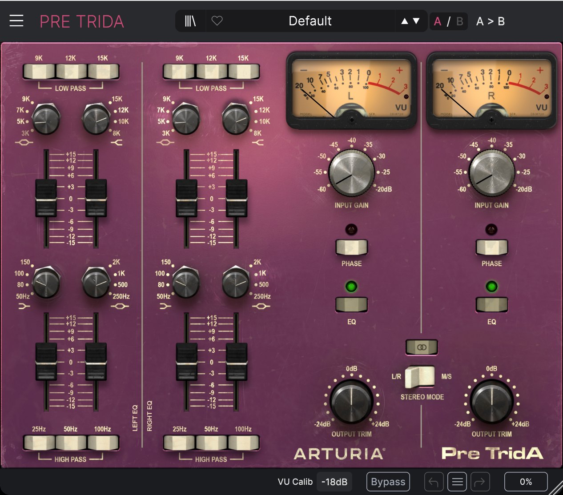Click the right channel VU meter

(491, 90)
